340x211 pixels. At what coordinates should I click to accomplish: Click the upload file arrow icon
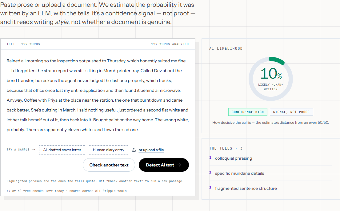[x=134, y=150]
